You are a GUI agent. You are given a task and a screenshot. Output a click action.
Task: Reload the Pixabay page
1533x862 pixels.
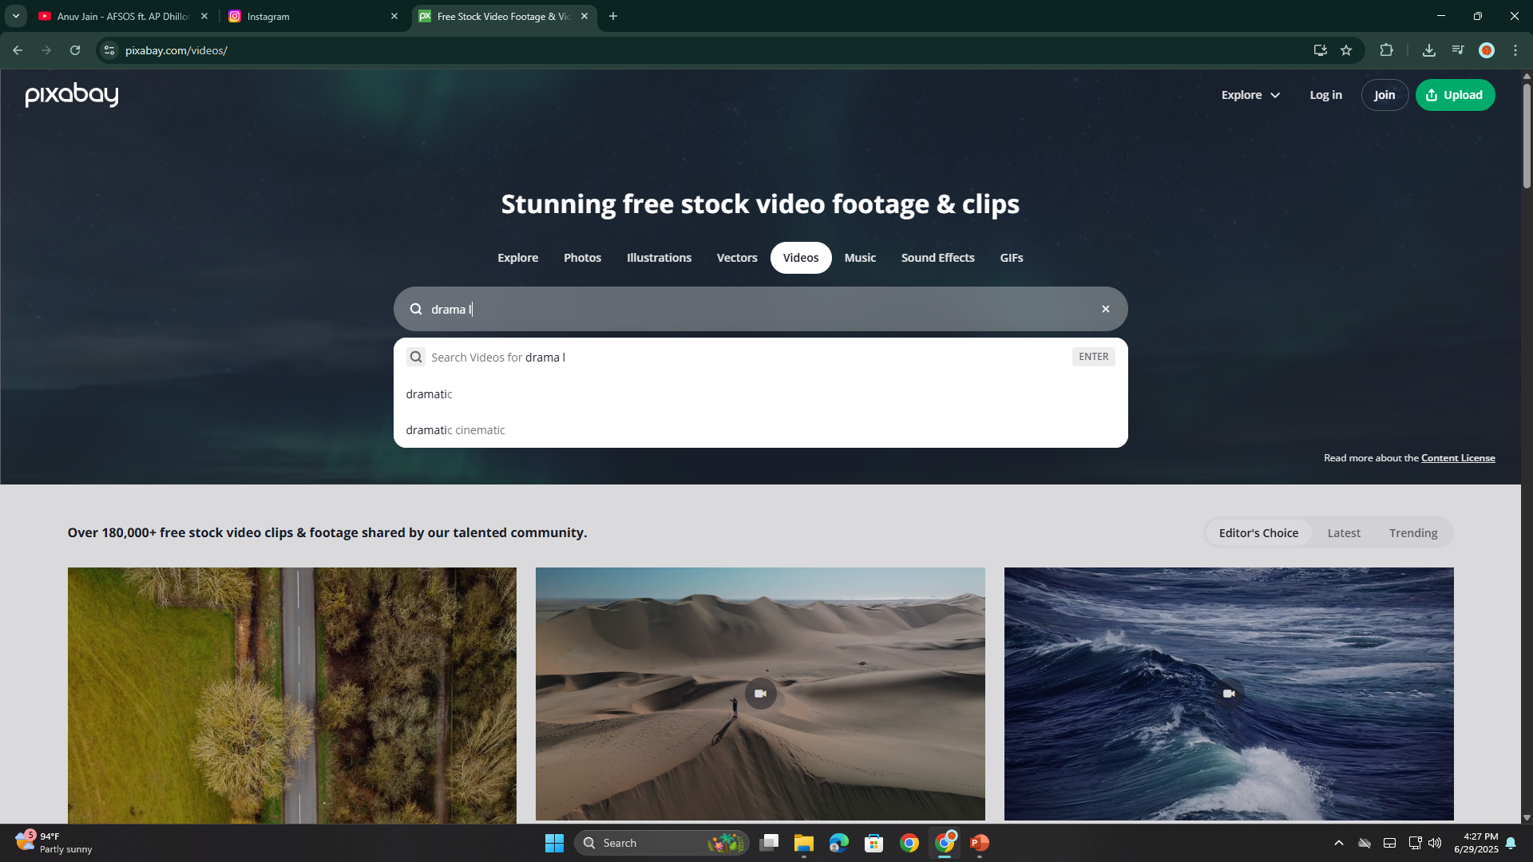pos(75,50)
